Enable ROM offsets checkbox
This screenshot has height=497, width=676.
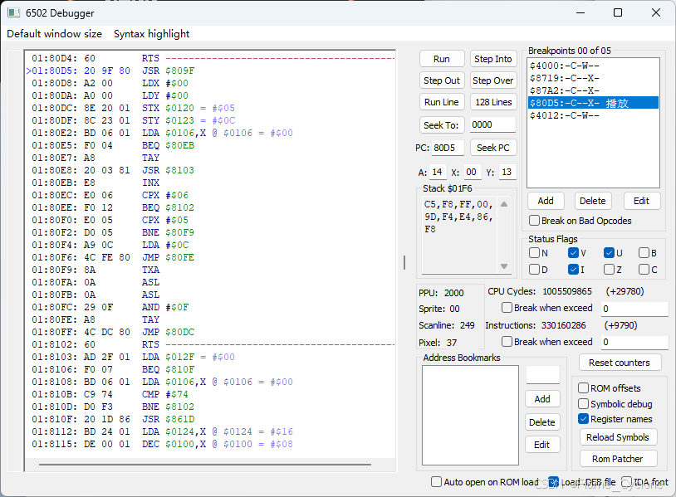(x=583, y=388)
